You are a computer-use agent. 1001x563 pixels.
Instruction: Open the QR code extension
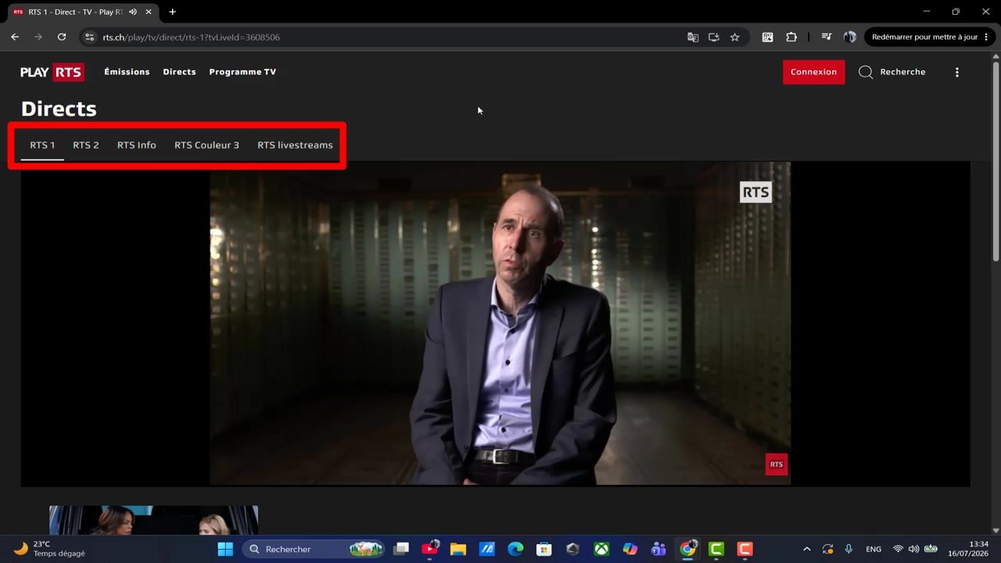pyautogui.click(x=768, y=37)
